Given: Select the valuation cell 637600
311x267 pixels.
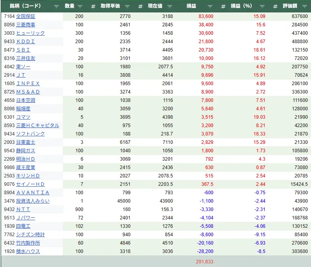Looking at the screenshot, I should point(300,16).
